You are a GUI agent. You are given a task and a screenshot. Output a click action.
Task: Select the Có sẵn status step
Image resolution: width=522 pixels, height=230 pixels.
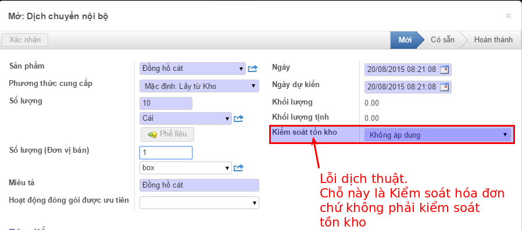(x=442, y=40)
